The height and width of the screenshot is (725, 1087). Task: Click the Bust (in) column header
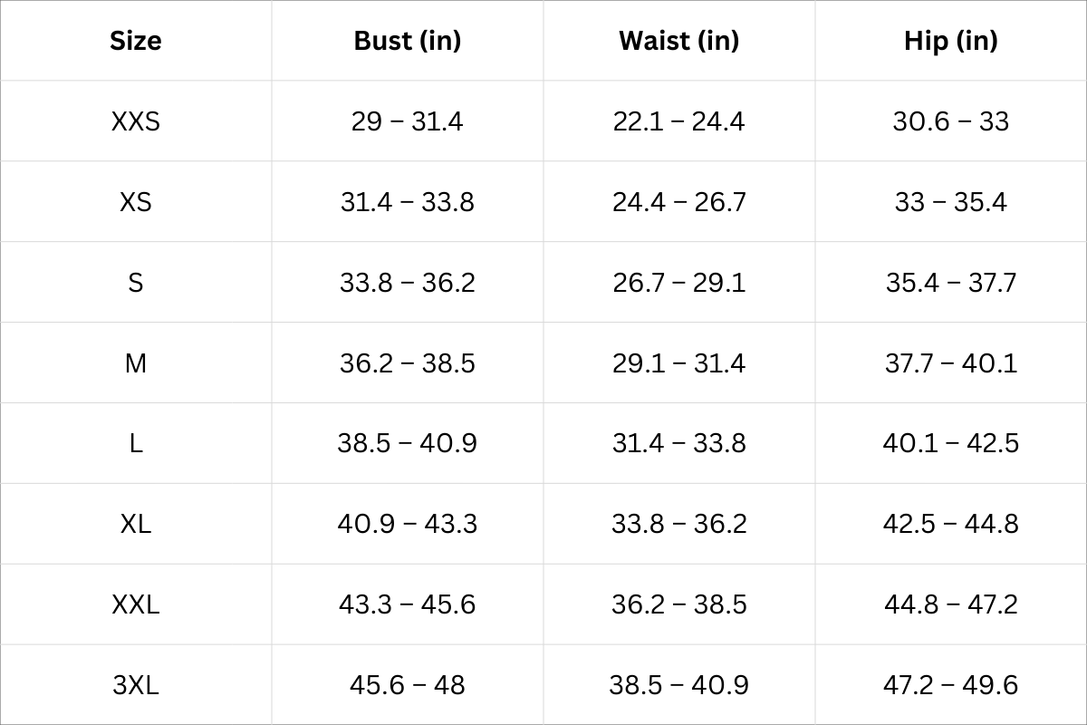(x=408, y=41)
